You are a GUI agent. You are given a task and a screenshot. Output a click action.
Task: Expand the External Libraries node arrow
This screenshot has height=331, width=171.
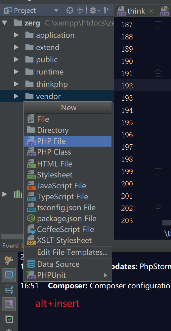click(4, 194)
